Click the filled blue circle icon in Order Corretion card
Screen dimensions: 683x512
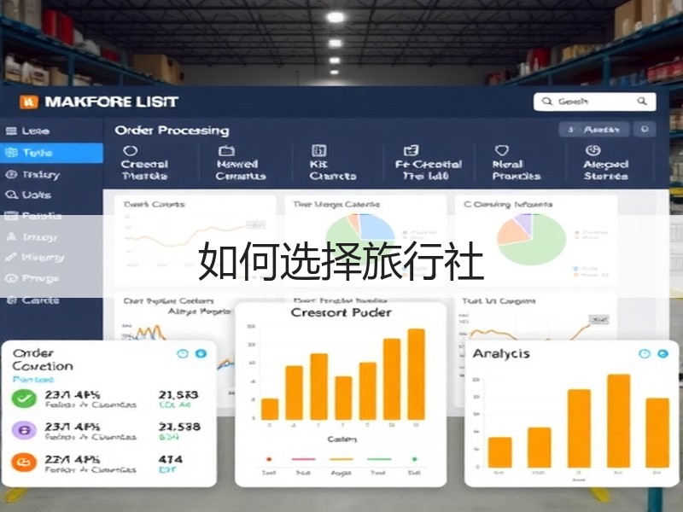click(201, 353)
